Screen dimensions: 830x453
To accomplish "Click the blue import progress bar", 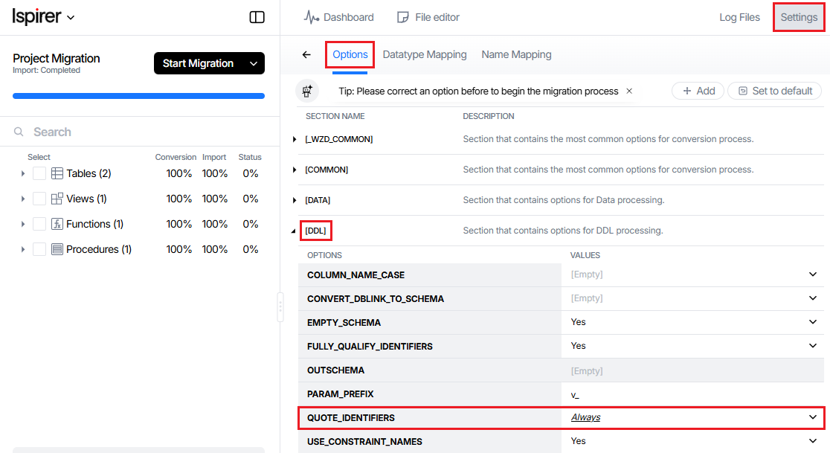I will (x=138, y=96).
